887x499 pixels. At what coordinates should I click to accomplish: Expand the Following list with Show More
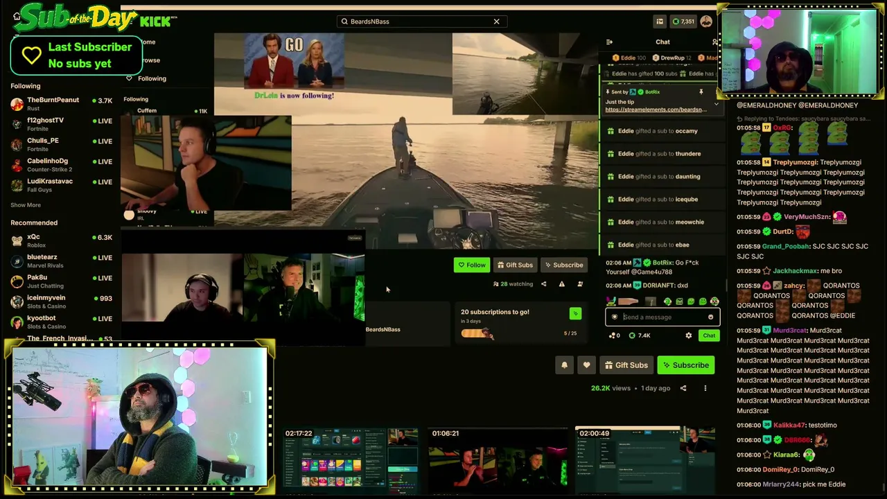pyautogui.click(x=26, y=205)
